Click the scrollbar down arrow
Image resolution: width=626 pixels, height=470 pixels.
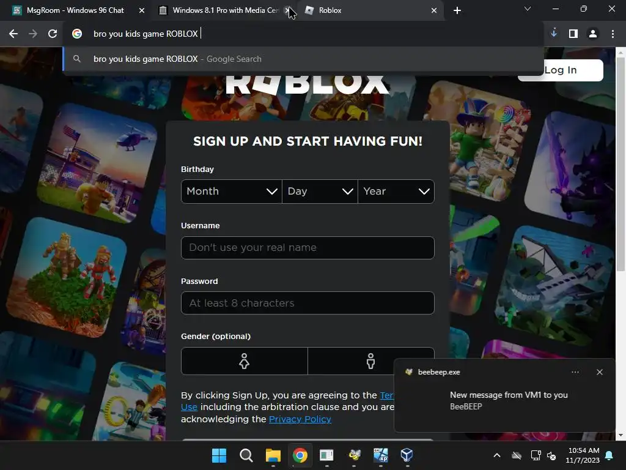click(620, 435)
